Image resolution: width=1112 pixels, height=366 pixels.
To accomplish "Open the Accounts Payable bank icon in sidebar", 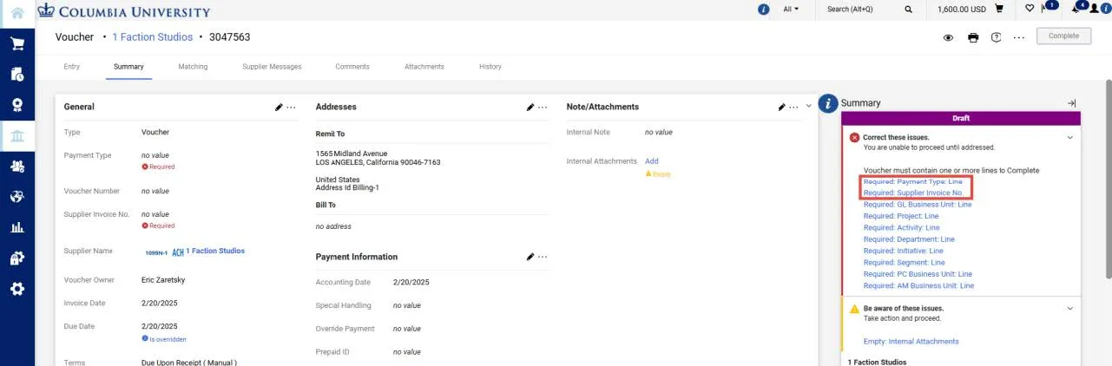I will (17, 136).
